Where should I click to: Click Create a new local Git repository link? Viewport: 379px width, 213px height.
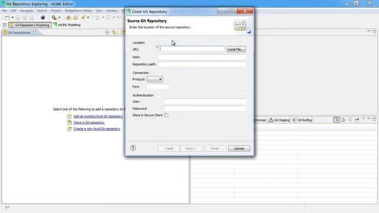pos(97,129)
